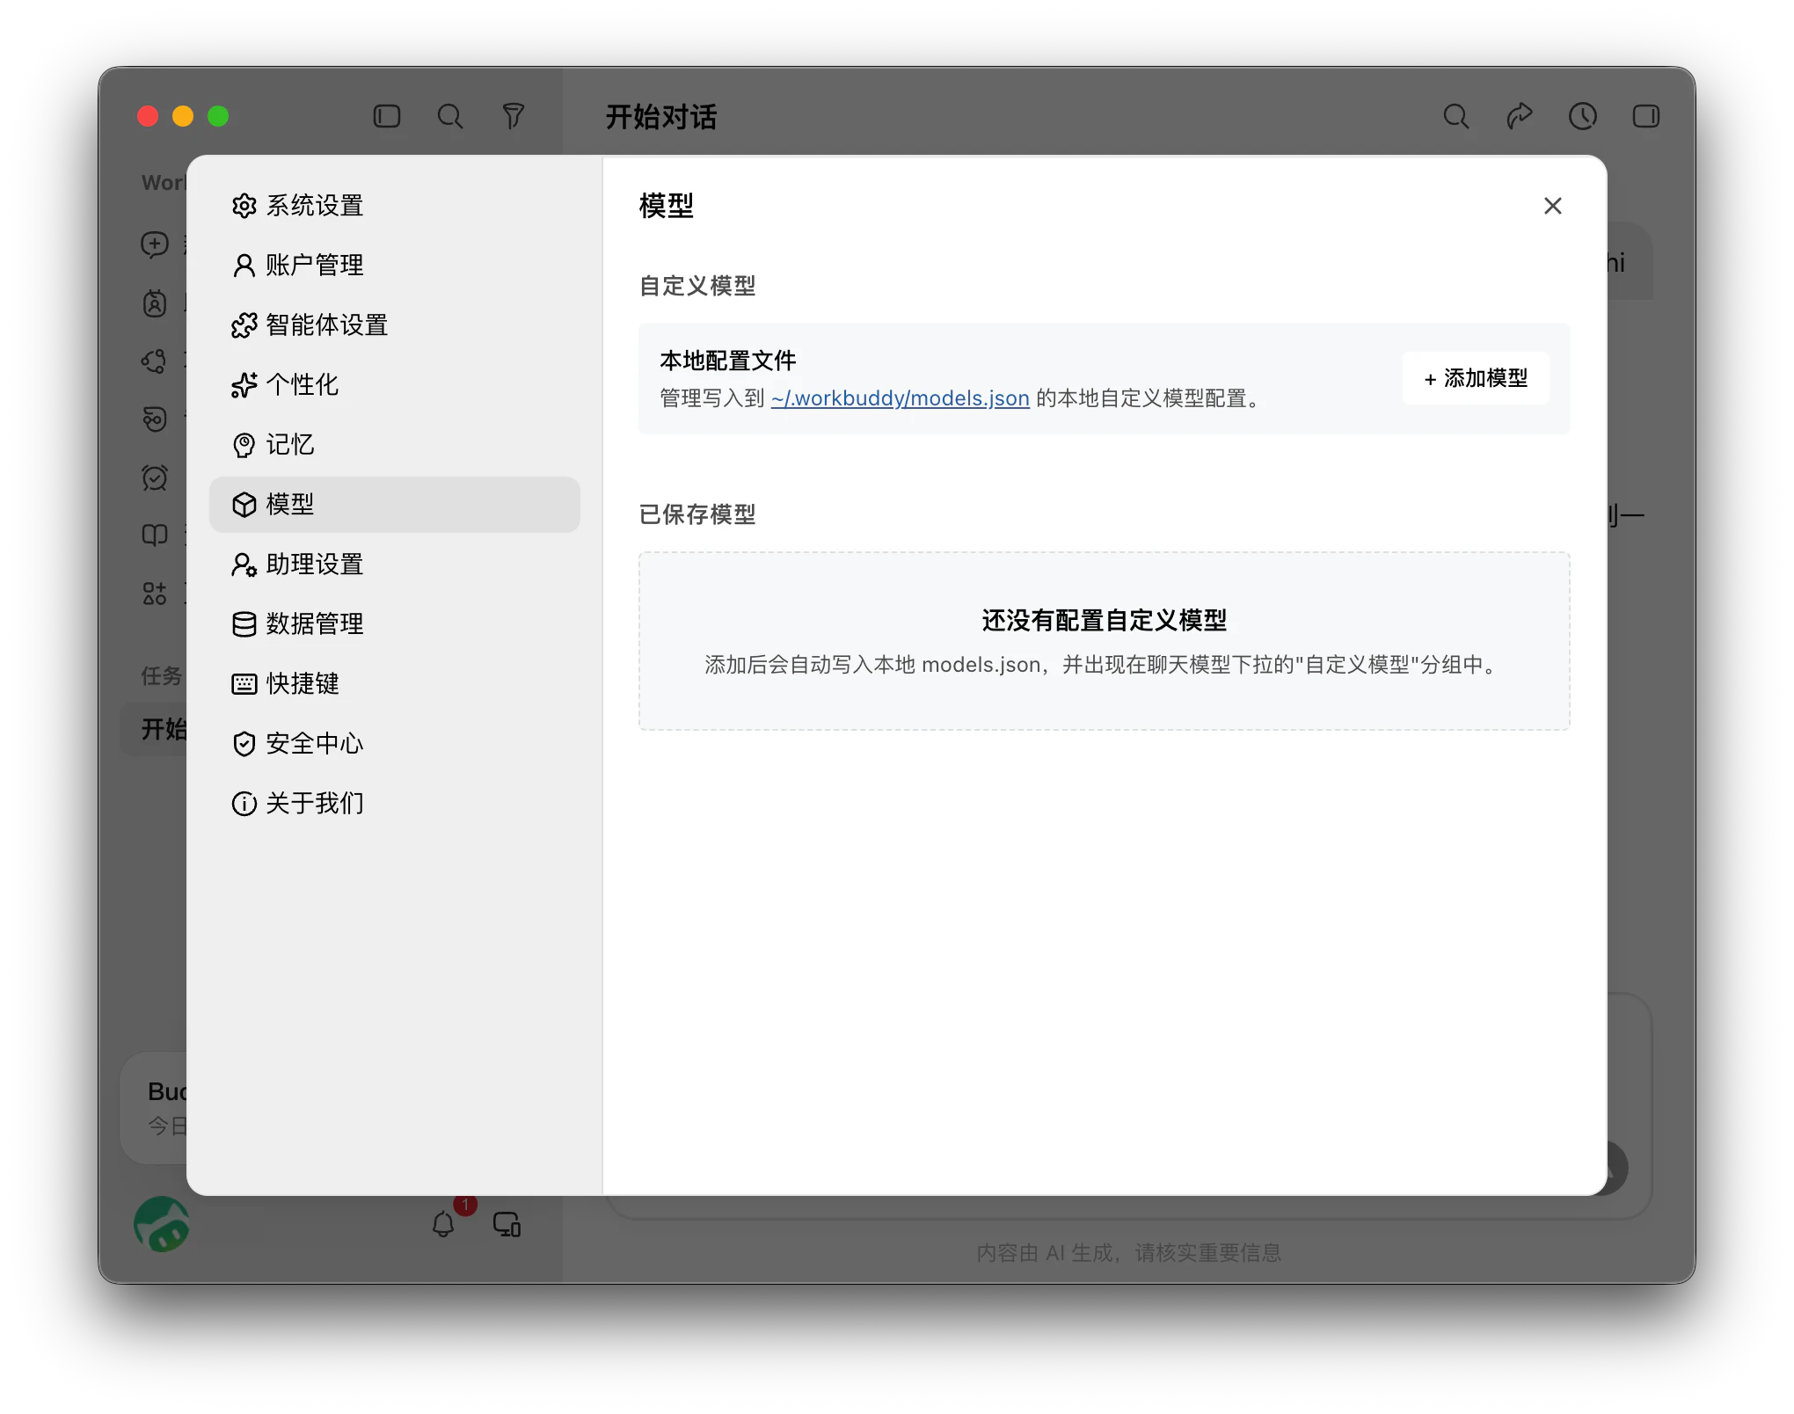Viewport: 1794px width, 1414px height.
Task: Click the 已保存模型 section label
Action: (x=697, y=514)
